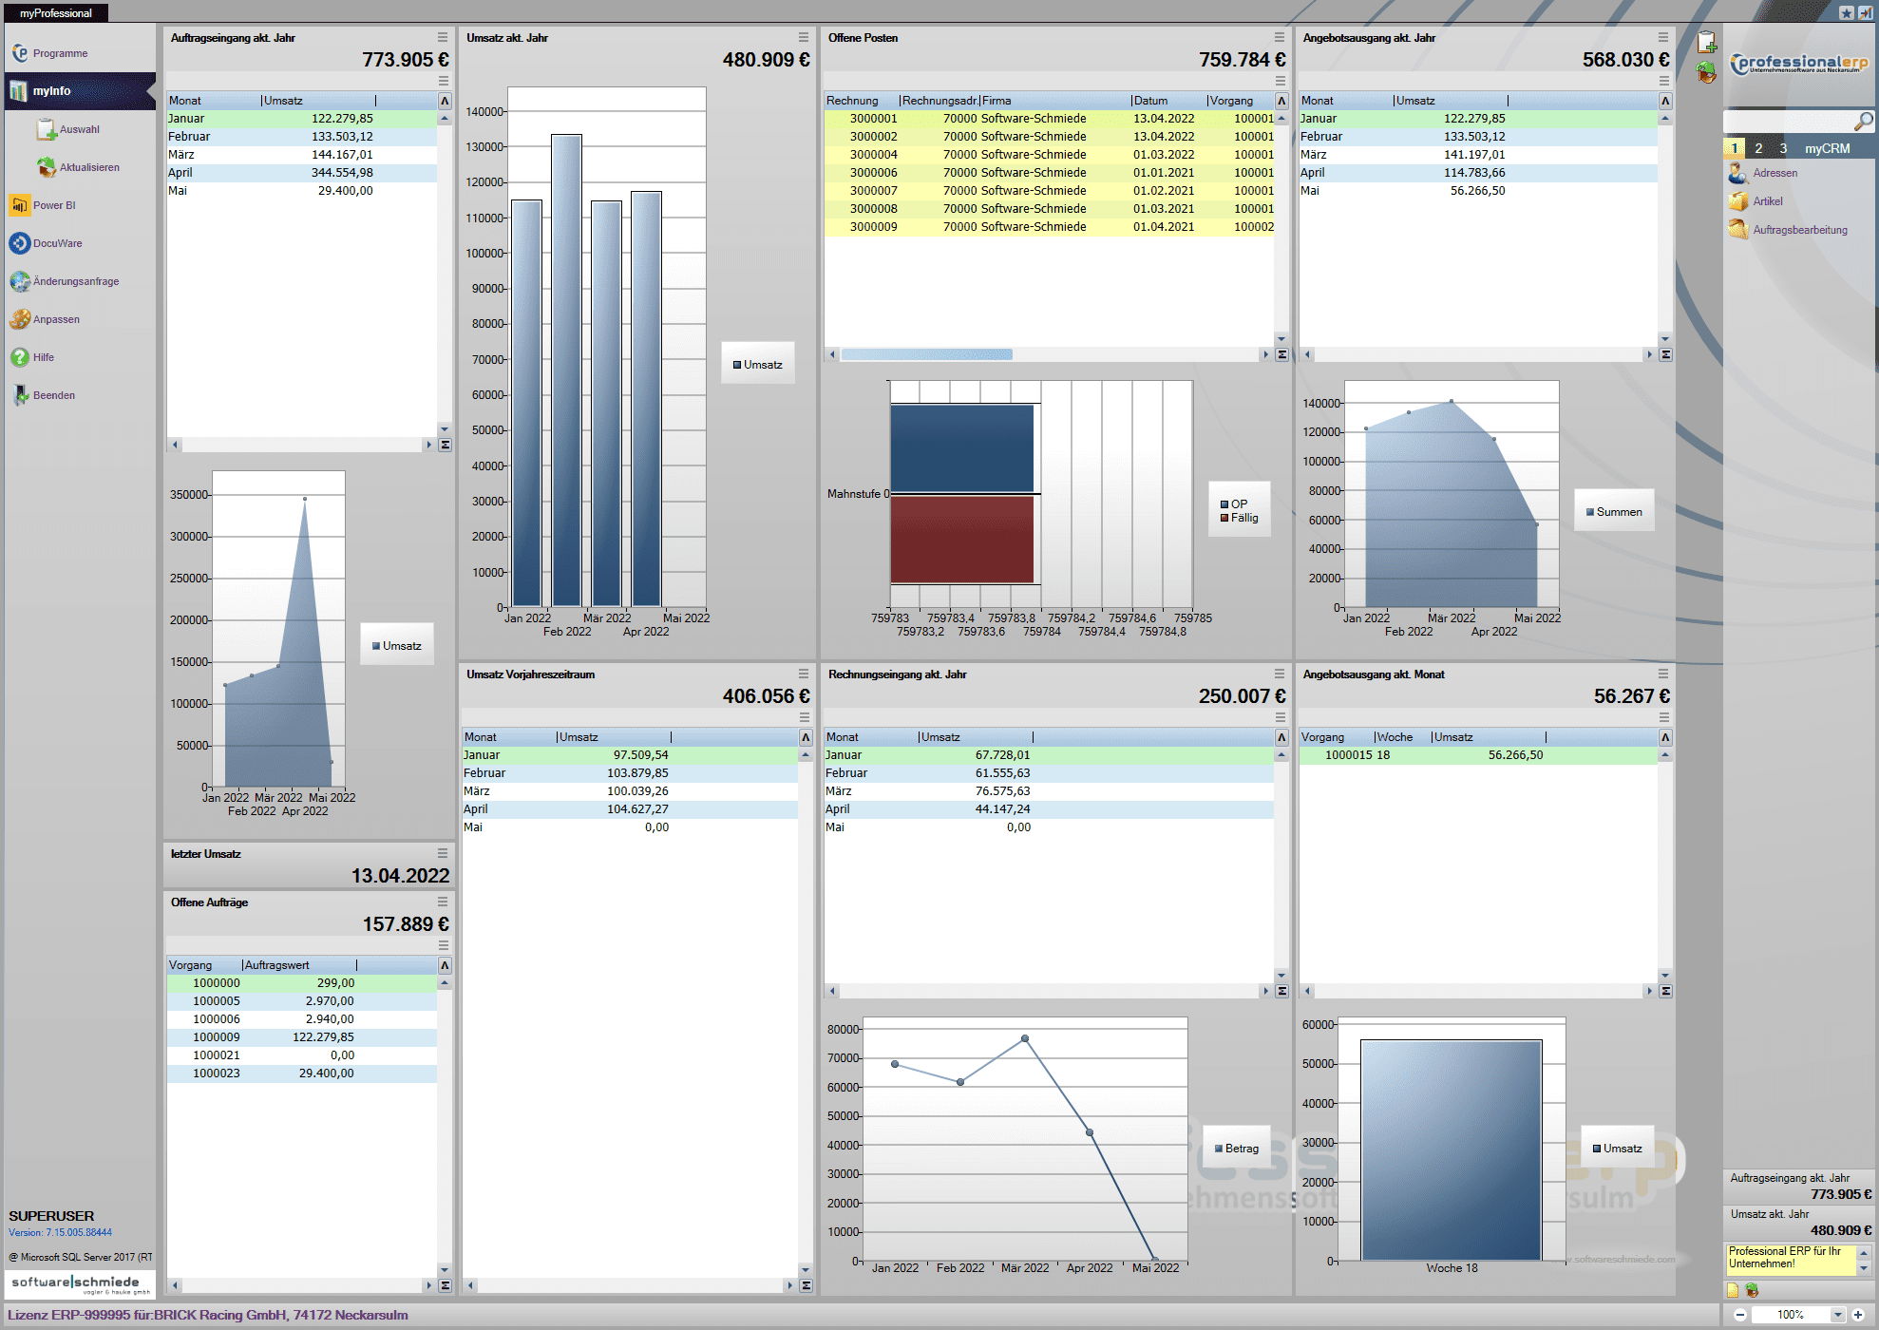Zoom in with the plus button
Viewport: 1879px width, 1330px height.
click(x=1858, y=1315)
